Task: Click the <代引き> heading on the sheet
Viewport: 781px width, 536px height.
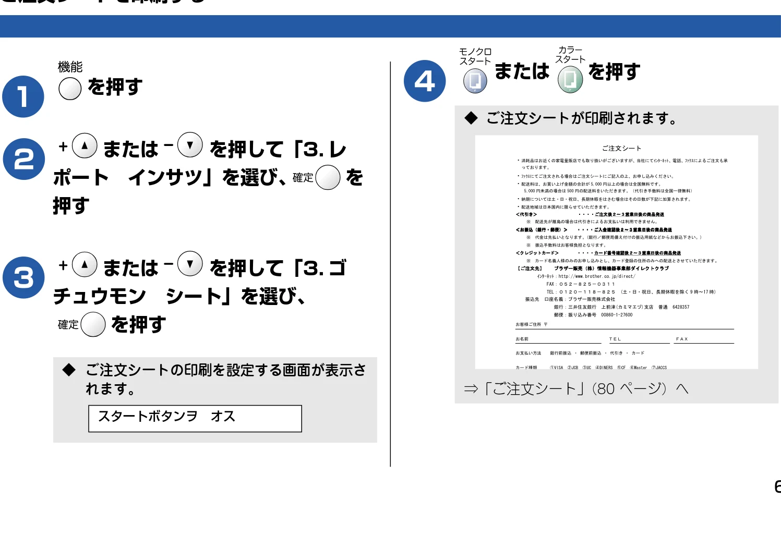Action: (526, 214)
